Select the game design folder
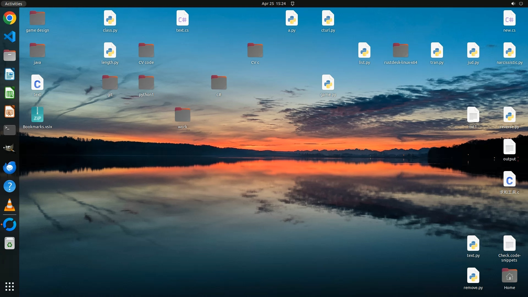The image size is (528, 297). point(37,18)
